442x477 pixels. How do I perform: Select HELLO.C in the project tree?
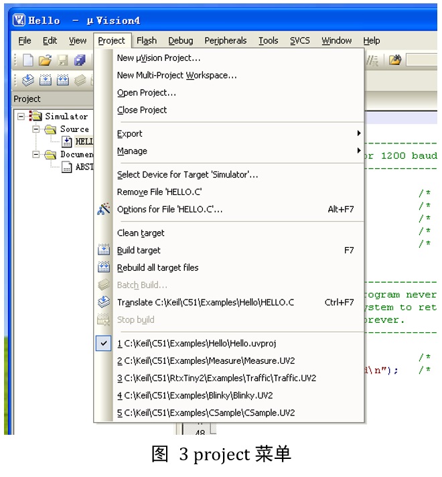pos(84,142)
